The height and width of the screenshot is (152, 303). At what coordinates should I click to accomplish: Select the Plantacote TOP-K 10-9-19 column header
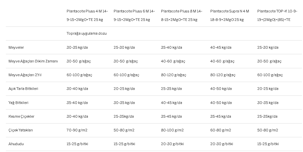pyautogui.click(x=277, y=15)
